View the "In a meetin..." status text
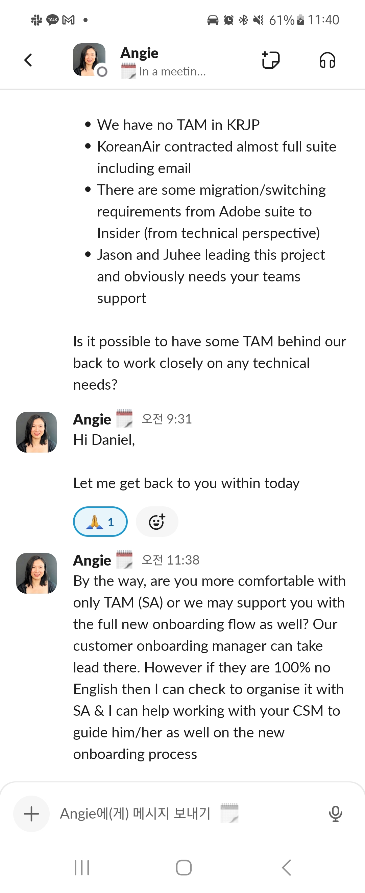The image size is (365, 893). click(x=172, y=71)
